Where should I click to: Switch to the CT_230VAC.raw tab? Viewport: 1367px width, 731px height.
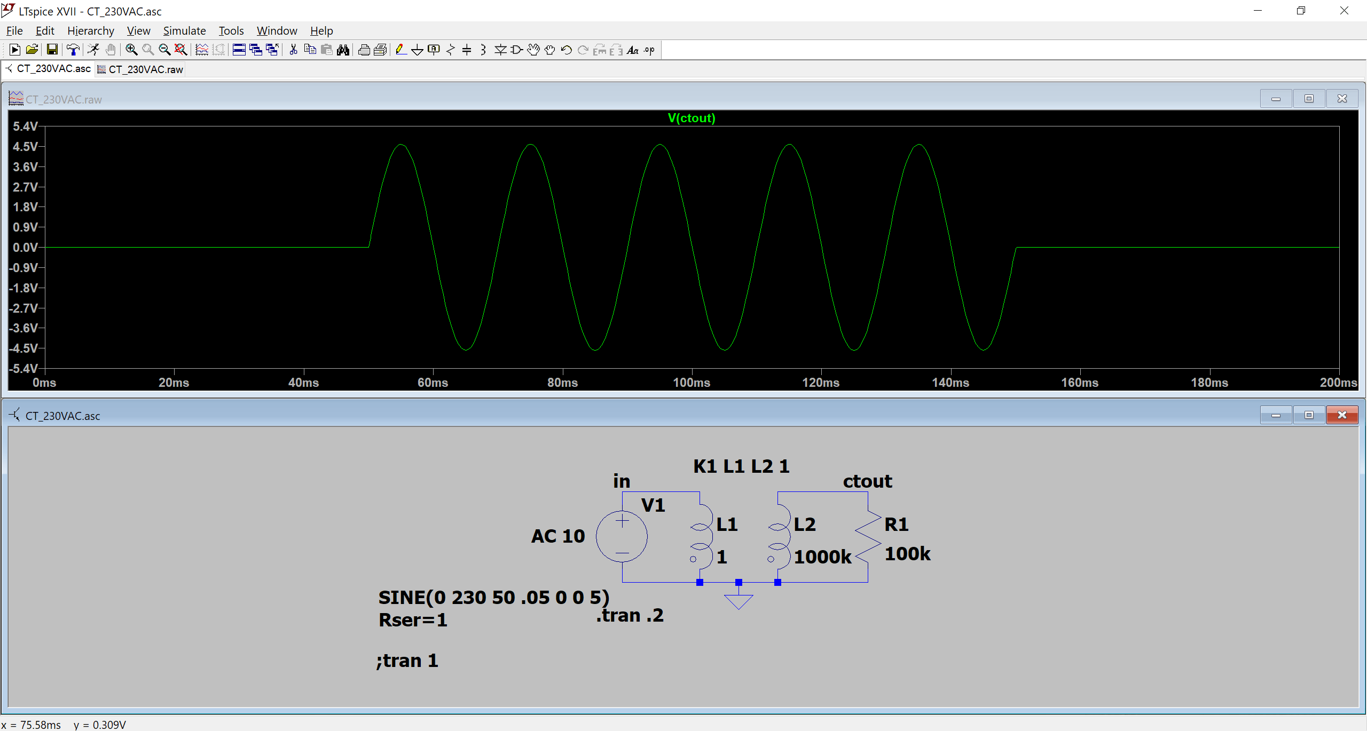140,69
